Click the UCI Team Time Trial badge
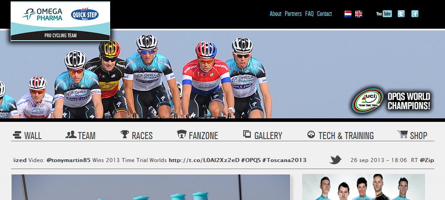This screenshot has width=445, height=200. (x=368, y=102)
